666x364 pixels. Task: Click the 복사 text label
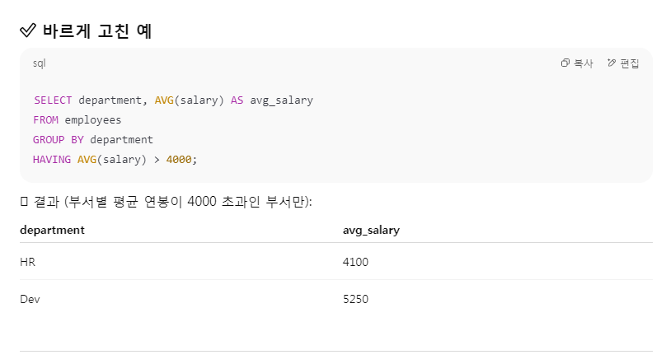[x=584, y=63]
